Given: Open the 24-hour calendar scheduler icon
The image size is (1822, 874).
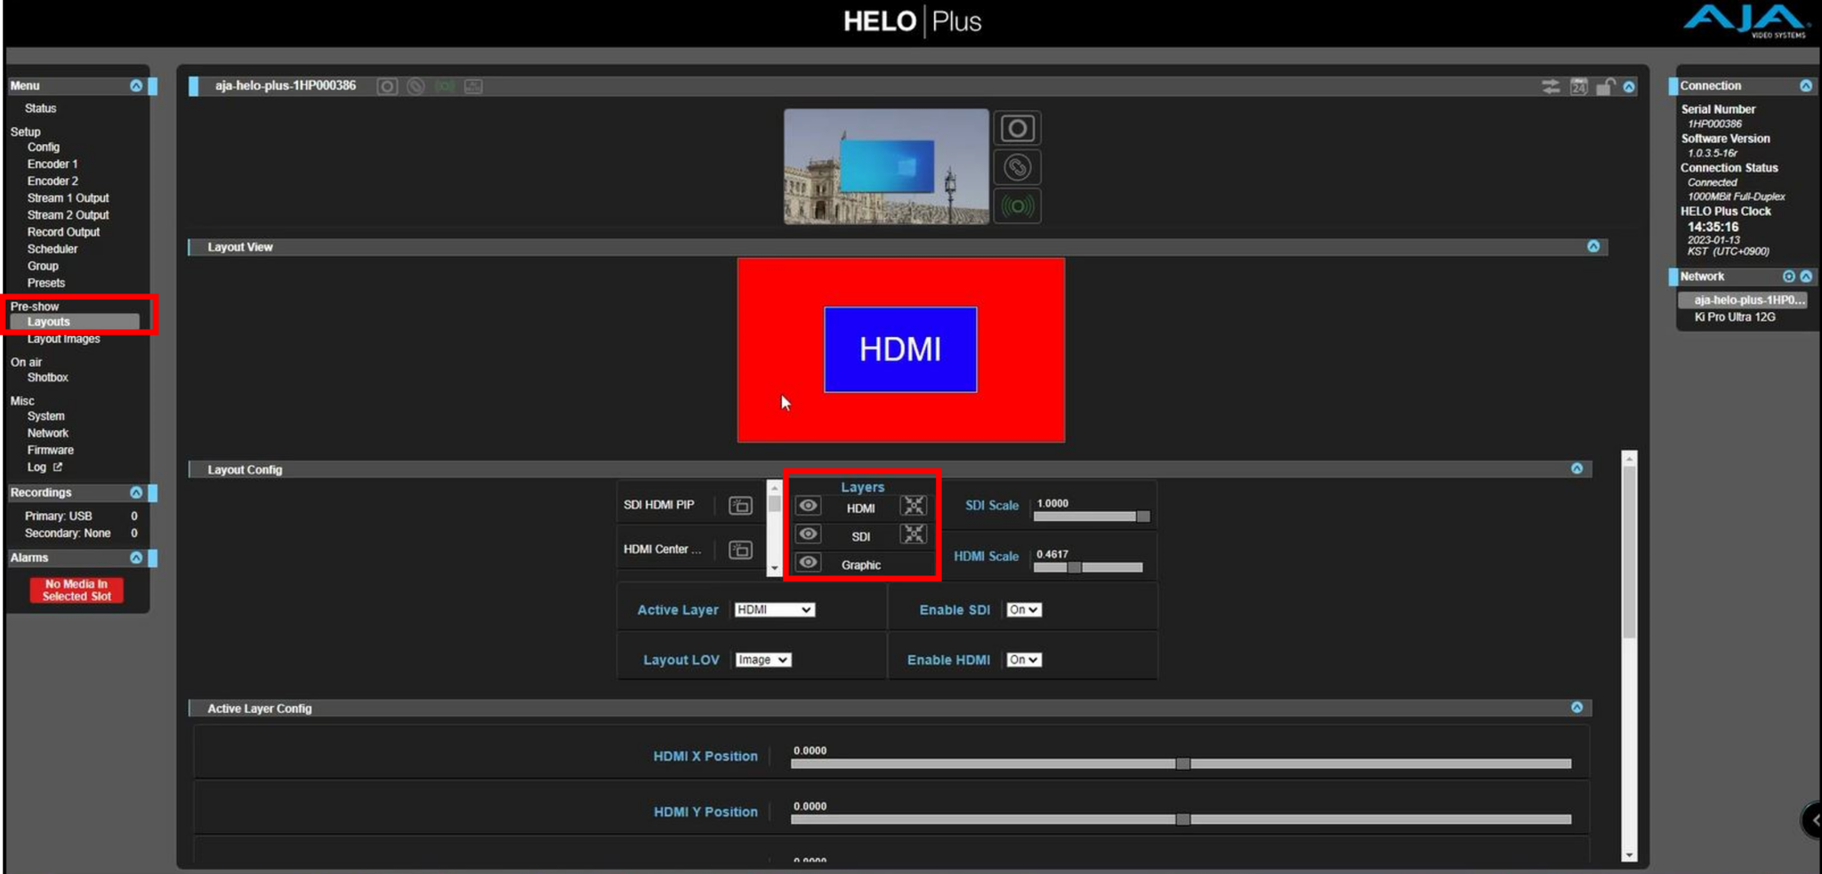Looking at the screenshot, I should tap(1579, 85).
